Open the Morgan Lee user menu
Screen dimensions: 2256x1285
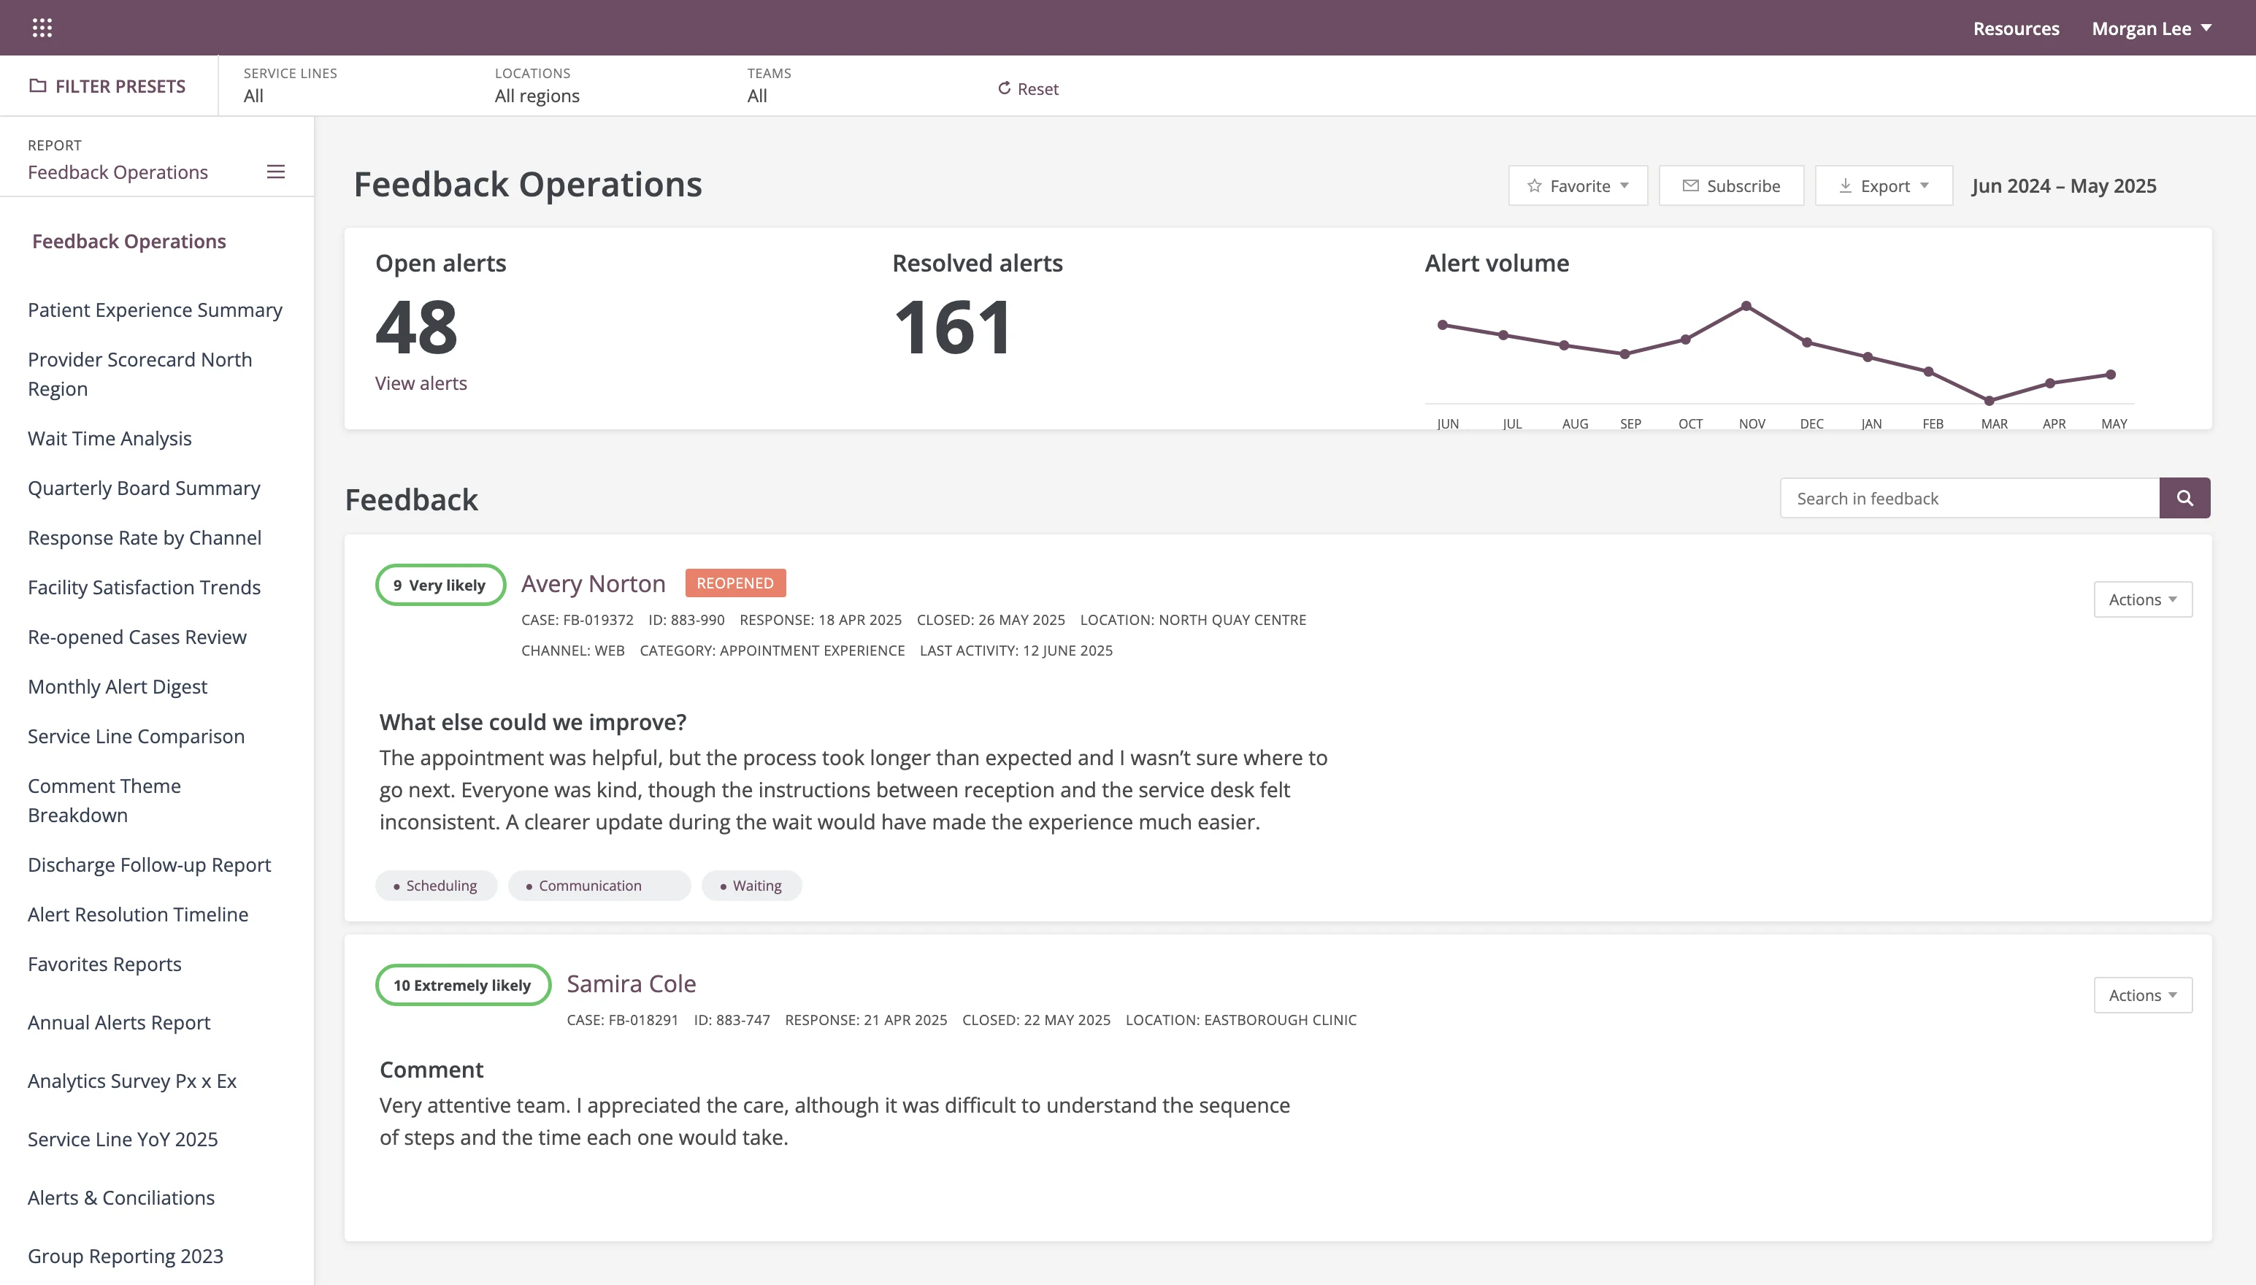coord(2151,28)
